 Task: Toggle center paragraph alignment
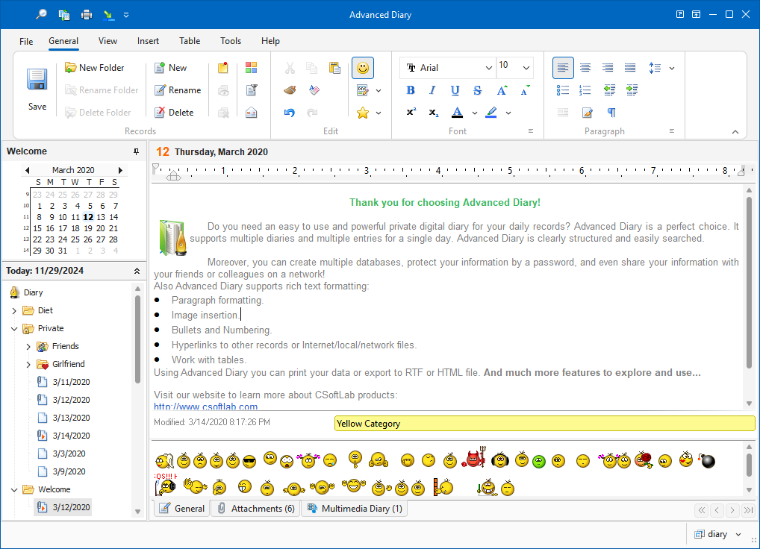pyautogui.click(x=585, y=68)
